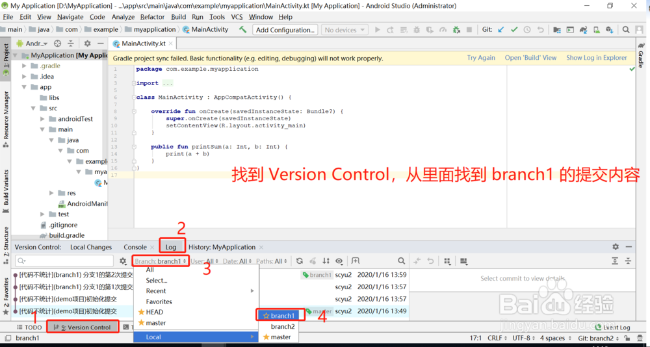Open the Paths: All filter dropdown

272,261
